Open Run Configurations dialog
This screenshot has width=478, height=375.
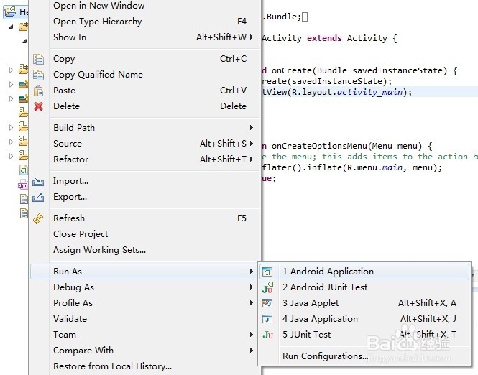pyautogui.click(x=325, y=356)
